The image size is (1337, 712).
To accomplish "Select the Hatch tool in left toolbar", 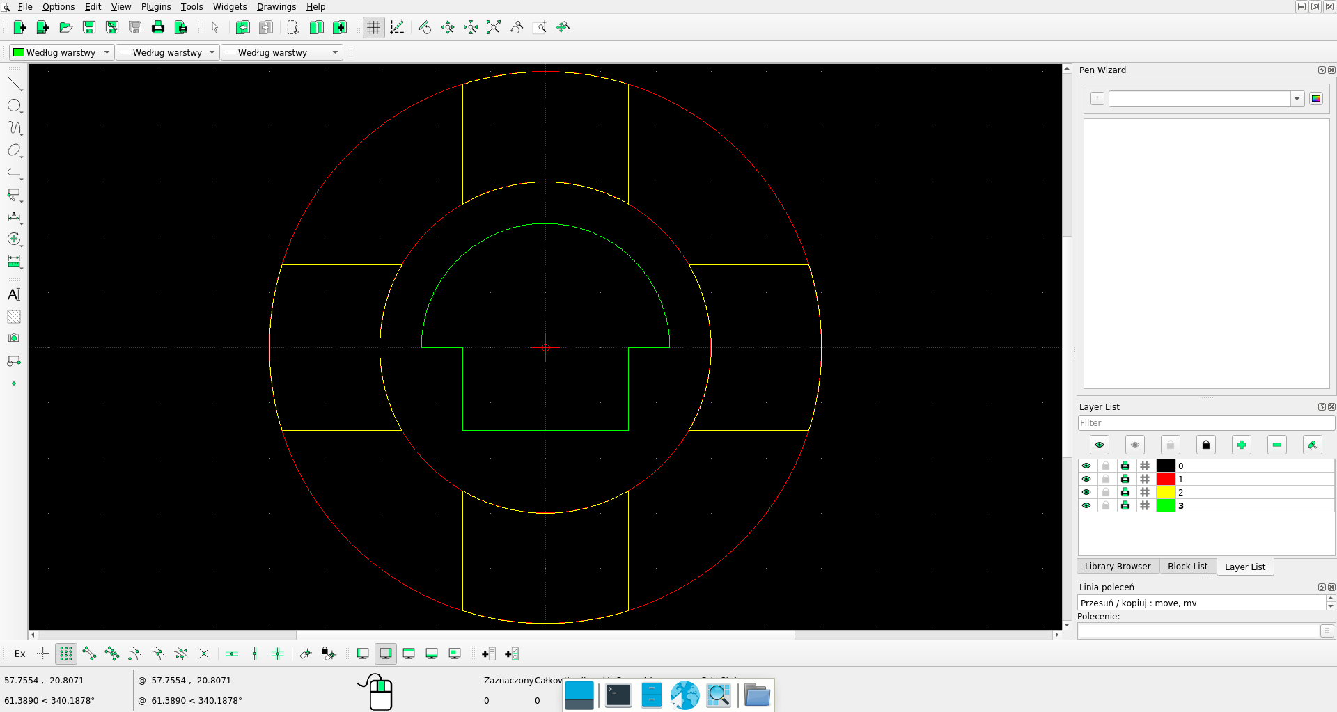I will click(x=14, y=317).
